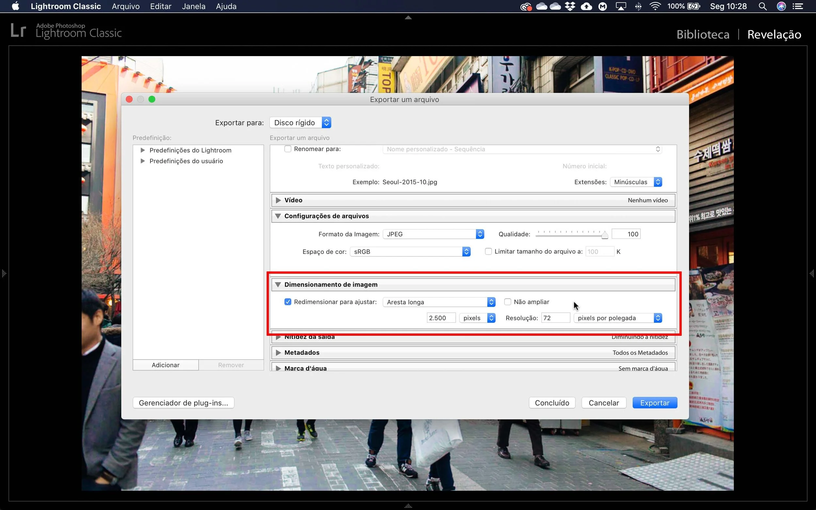Open the Arquivo menu
This screenshot has width=816, height=510.
tap(125, 7)
